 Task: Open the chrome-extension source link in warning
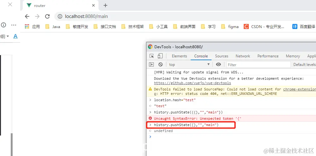[x=300, y=89]
